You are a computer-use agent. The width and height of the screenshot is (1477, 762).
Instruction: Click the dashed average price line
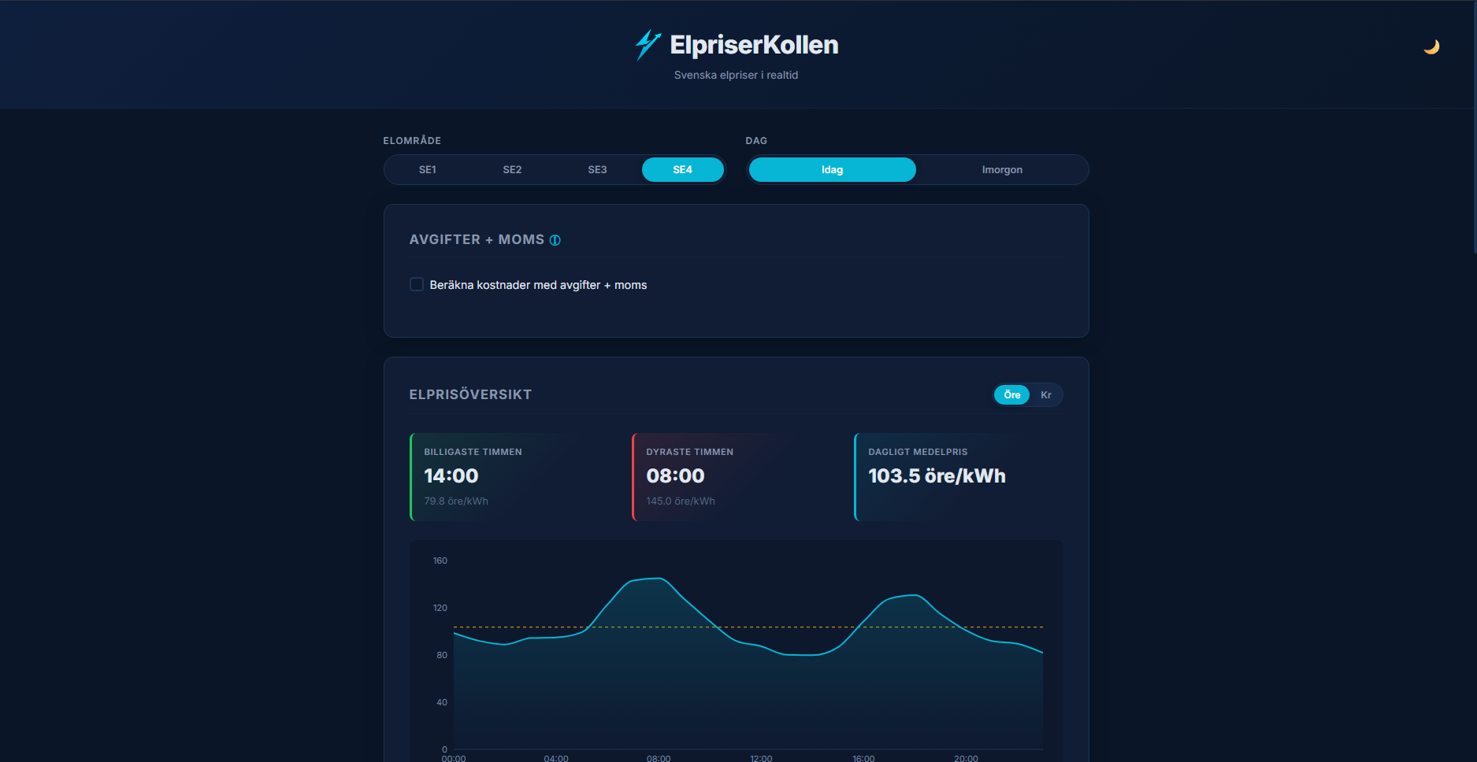pyautogui.click(x=748, y=627)
